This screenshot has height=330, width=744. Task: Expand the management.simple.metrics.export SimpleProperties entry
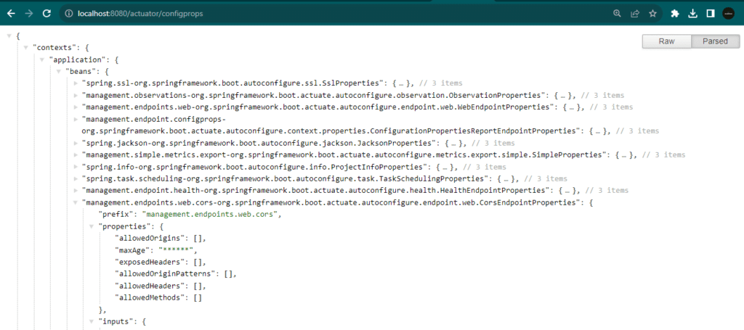pyautogui.click(x=76, y=154)
